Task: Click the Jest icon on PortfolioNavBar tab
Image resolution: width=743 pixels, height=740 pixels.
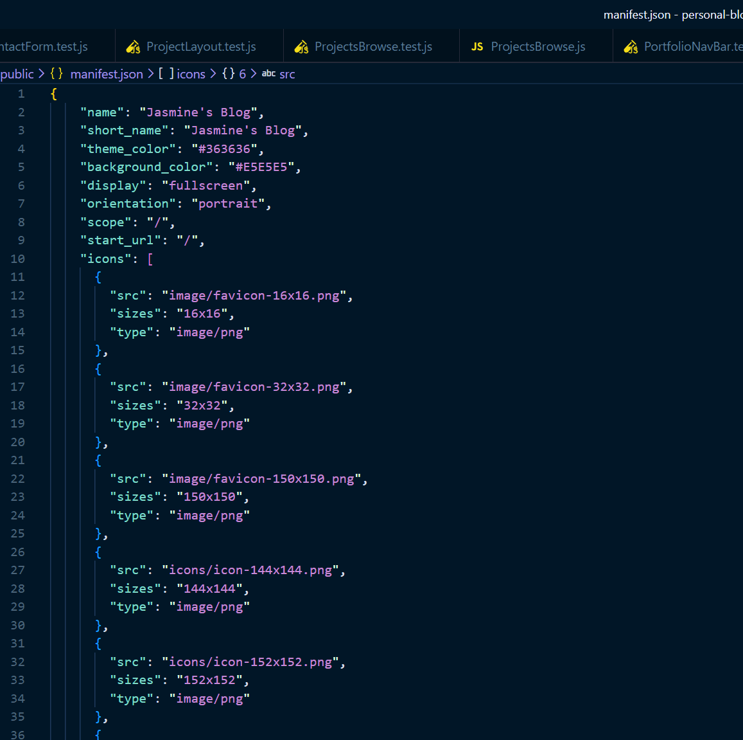Action: pos(631,47)
